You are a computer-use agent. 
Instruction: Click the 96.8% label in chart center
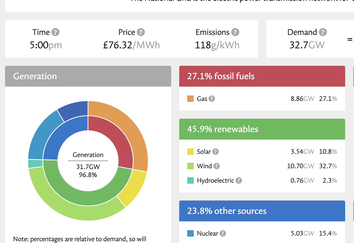pyautogui.click(x=88, y=175)
